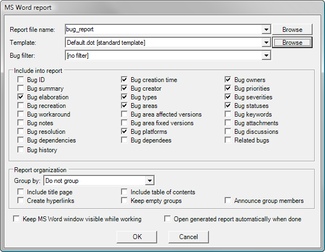Image resolution: width=325 pixels, height=252 pixels.
Task: Check Open generated report automatically
Action: coord(168,220)
